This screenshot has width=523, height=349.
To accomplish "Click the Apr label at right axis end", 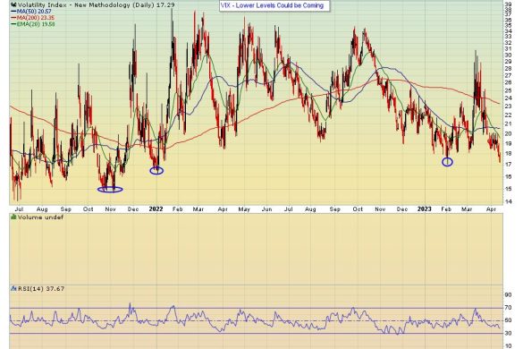I will tap(491, 209).
